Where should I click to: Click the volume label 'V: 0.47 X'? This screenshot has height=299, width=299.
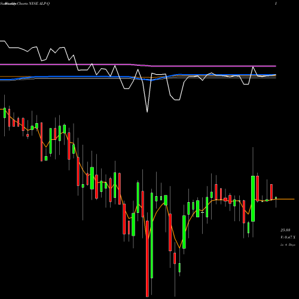click(x=288, y=237)
